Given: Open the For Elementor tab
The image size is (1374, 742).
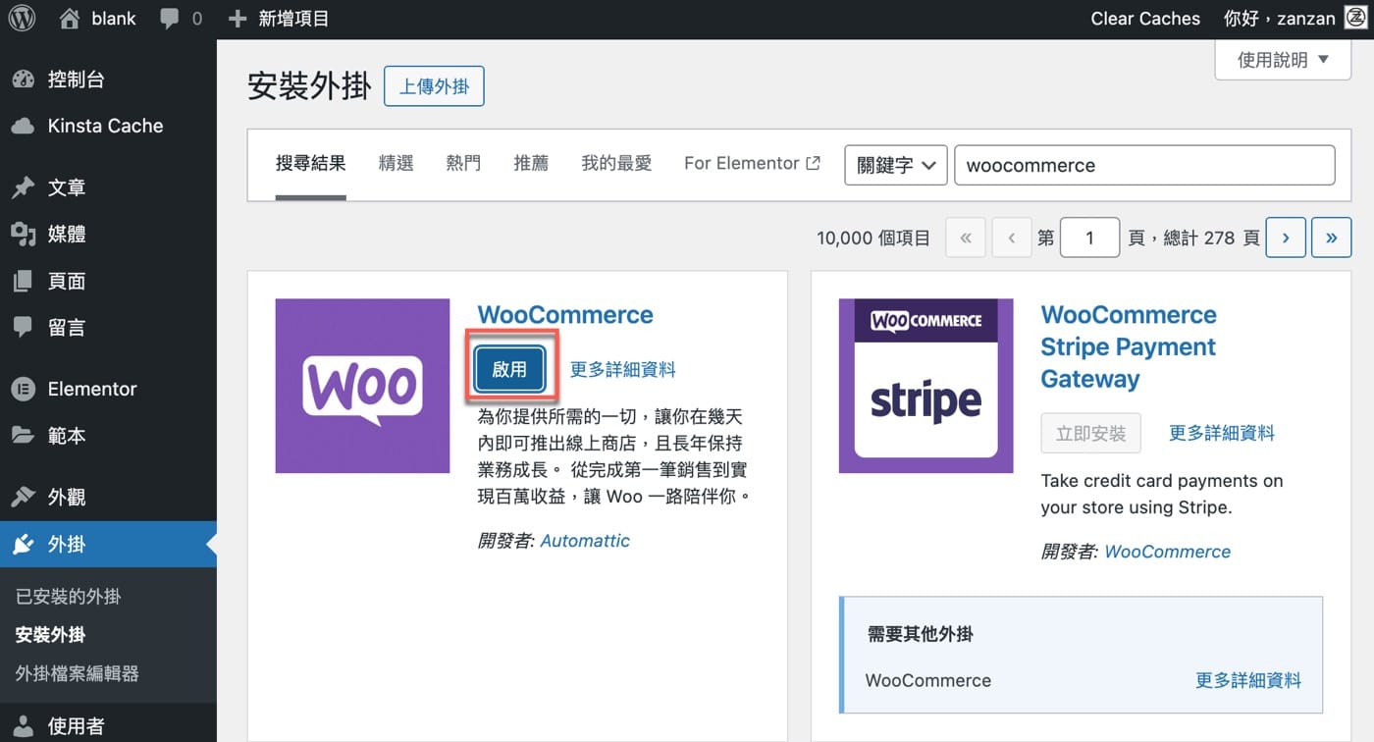Looking at the screenshot, I should 752,164.
